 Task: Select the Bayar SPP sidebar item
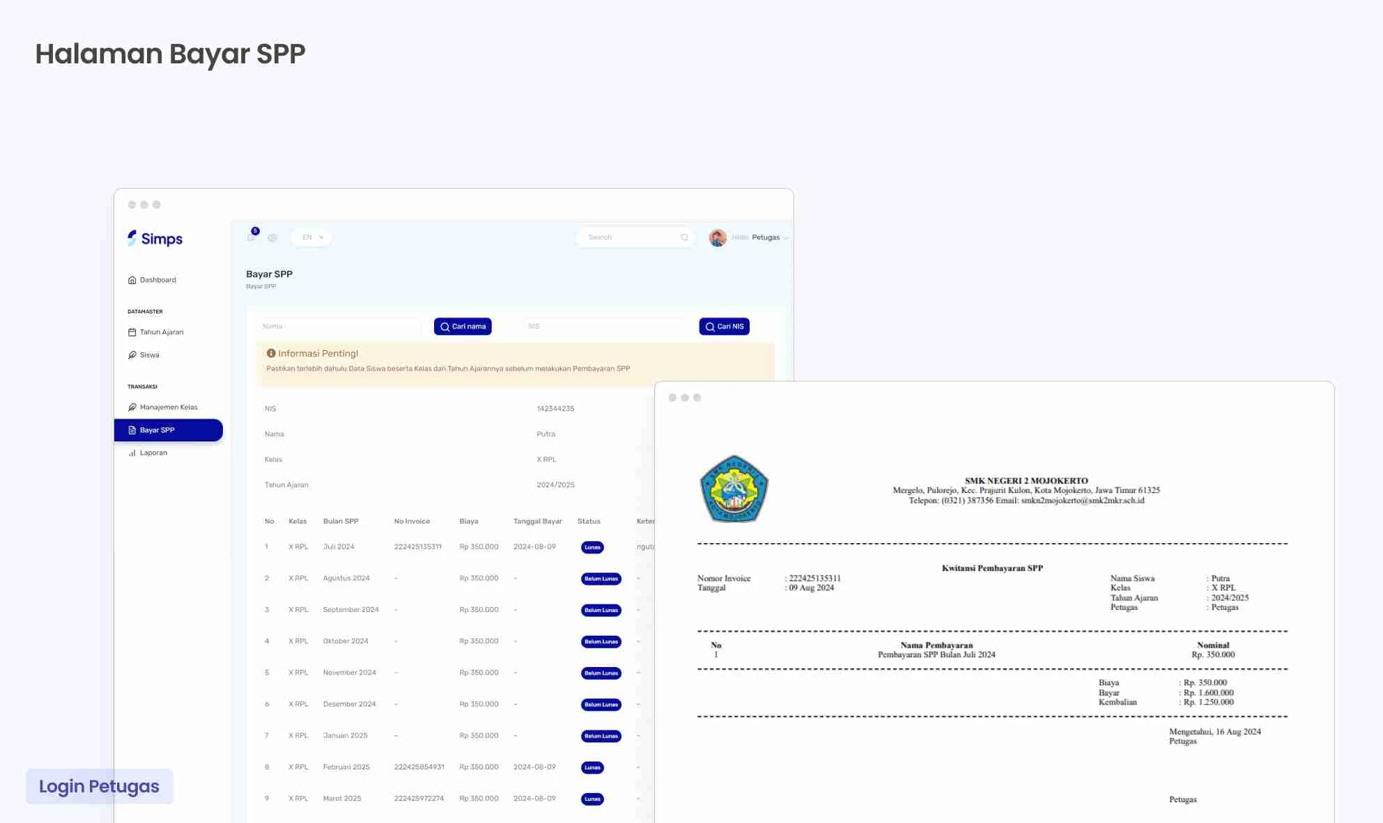click(x=169, y=430)
